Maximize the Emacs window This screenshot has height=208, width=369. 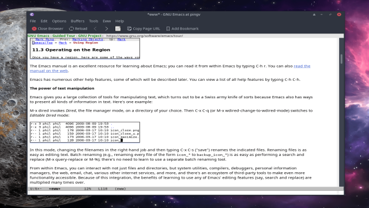pos(330,14)
